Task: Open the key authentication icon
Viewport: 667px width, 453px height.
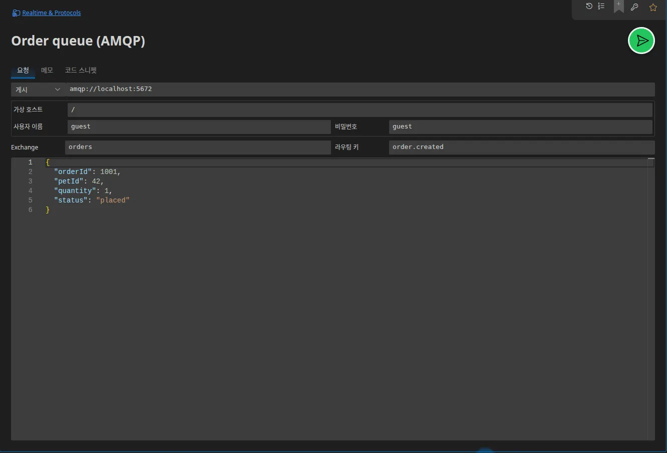Action: tap(634, 7)
